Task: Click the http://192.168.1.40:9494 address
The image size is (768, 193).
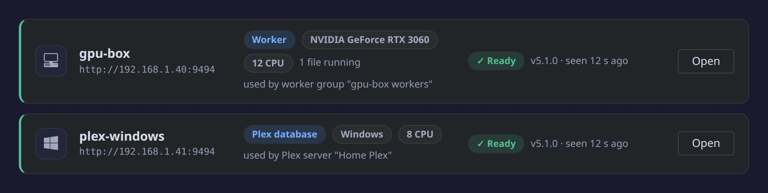Action: coord(147,70)
